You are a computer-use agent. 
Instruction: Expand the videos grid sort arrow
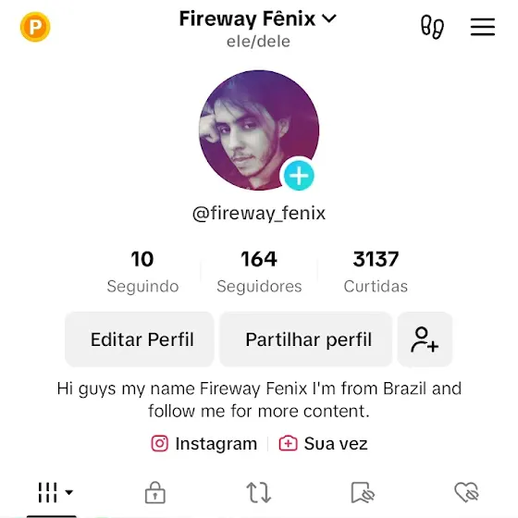click(x=69, y=492)
